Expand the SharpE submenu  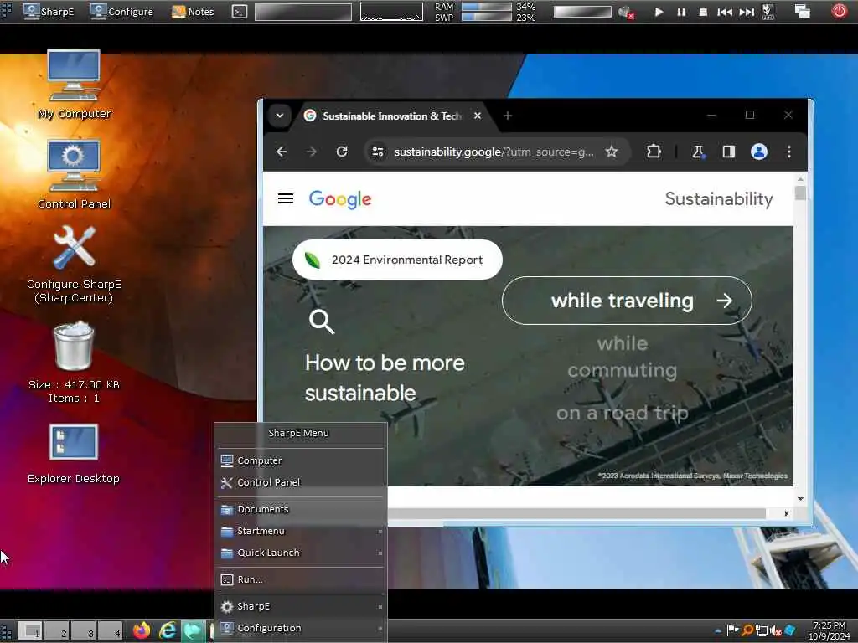(301, 606)
